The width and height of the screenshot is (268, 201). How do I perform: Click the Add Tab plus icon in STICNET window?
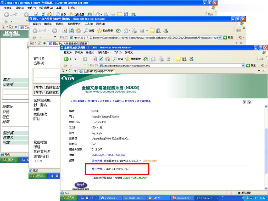[x=75, y=71]
